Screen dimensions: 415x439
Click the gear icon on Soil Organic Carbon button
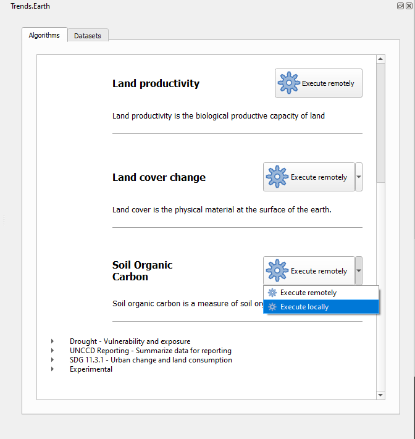click(x=277, y=271)
